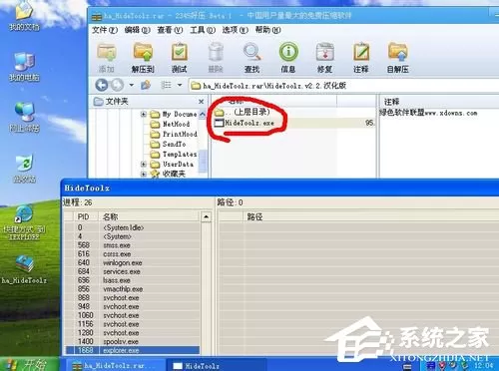Click the up-one-folder icon in navigation bar
Viewport: 499px width, 371px height.
pos(146,85)
